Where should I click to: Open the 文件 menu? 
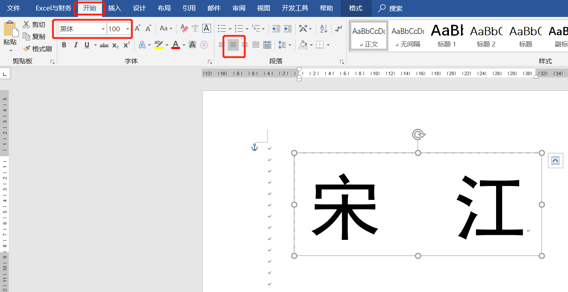coord(14,8)
